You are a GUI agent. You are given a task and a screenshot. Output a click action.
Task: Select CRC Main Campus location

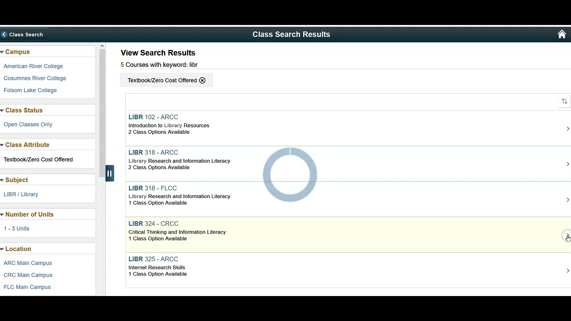(28, 275)
